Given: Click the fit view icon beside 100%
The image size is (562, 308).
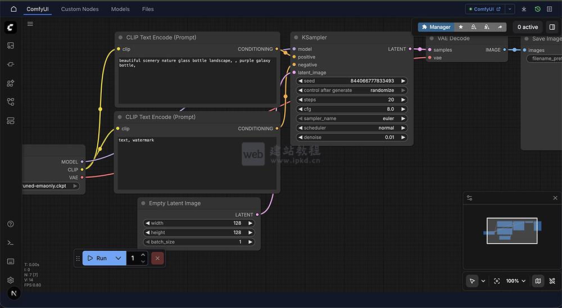Looking at the screenshot, I should (497, 281).
